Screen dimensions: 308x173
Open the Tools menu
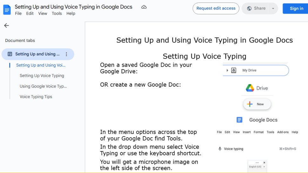click(57, 14)
